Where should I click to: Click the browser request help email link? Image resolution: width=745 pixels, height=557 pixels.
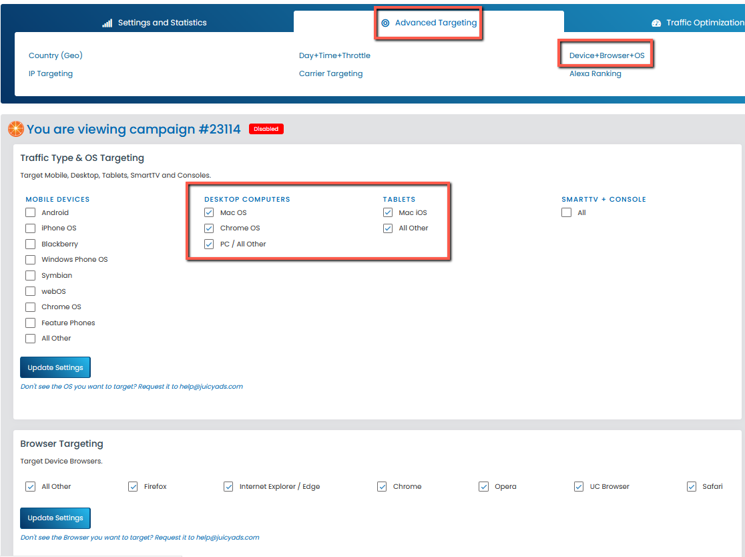point(228,538)
